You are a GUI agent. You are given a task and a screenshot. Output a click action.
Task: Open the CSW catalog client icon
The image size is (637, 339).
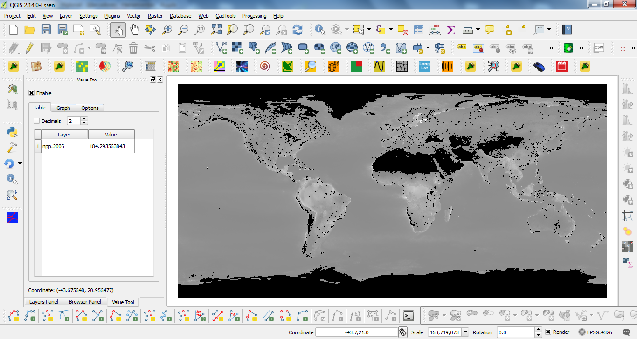598,47
